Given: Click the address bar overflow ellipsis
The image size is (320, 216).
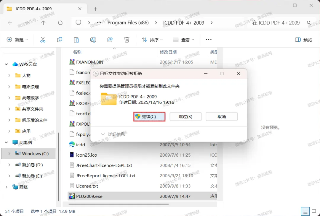Looking at the screenshot, I should 99,23.
